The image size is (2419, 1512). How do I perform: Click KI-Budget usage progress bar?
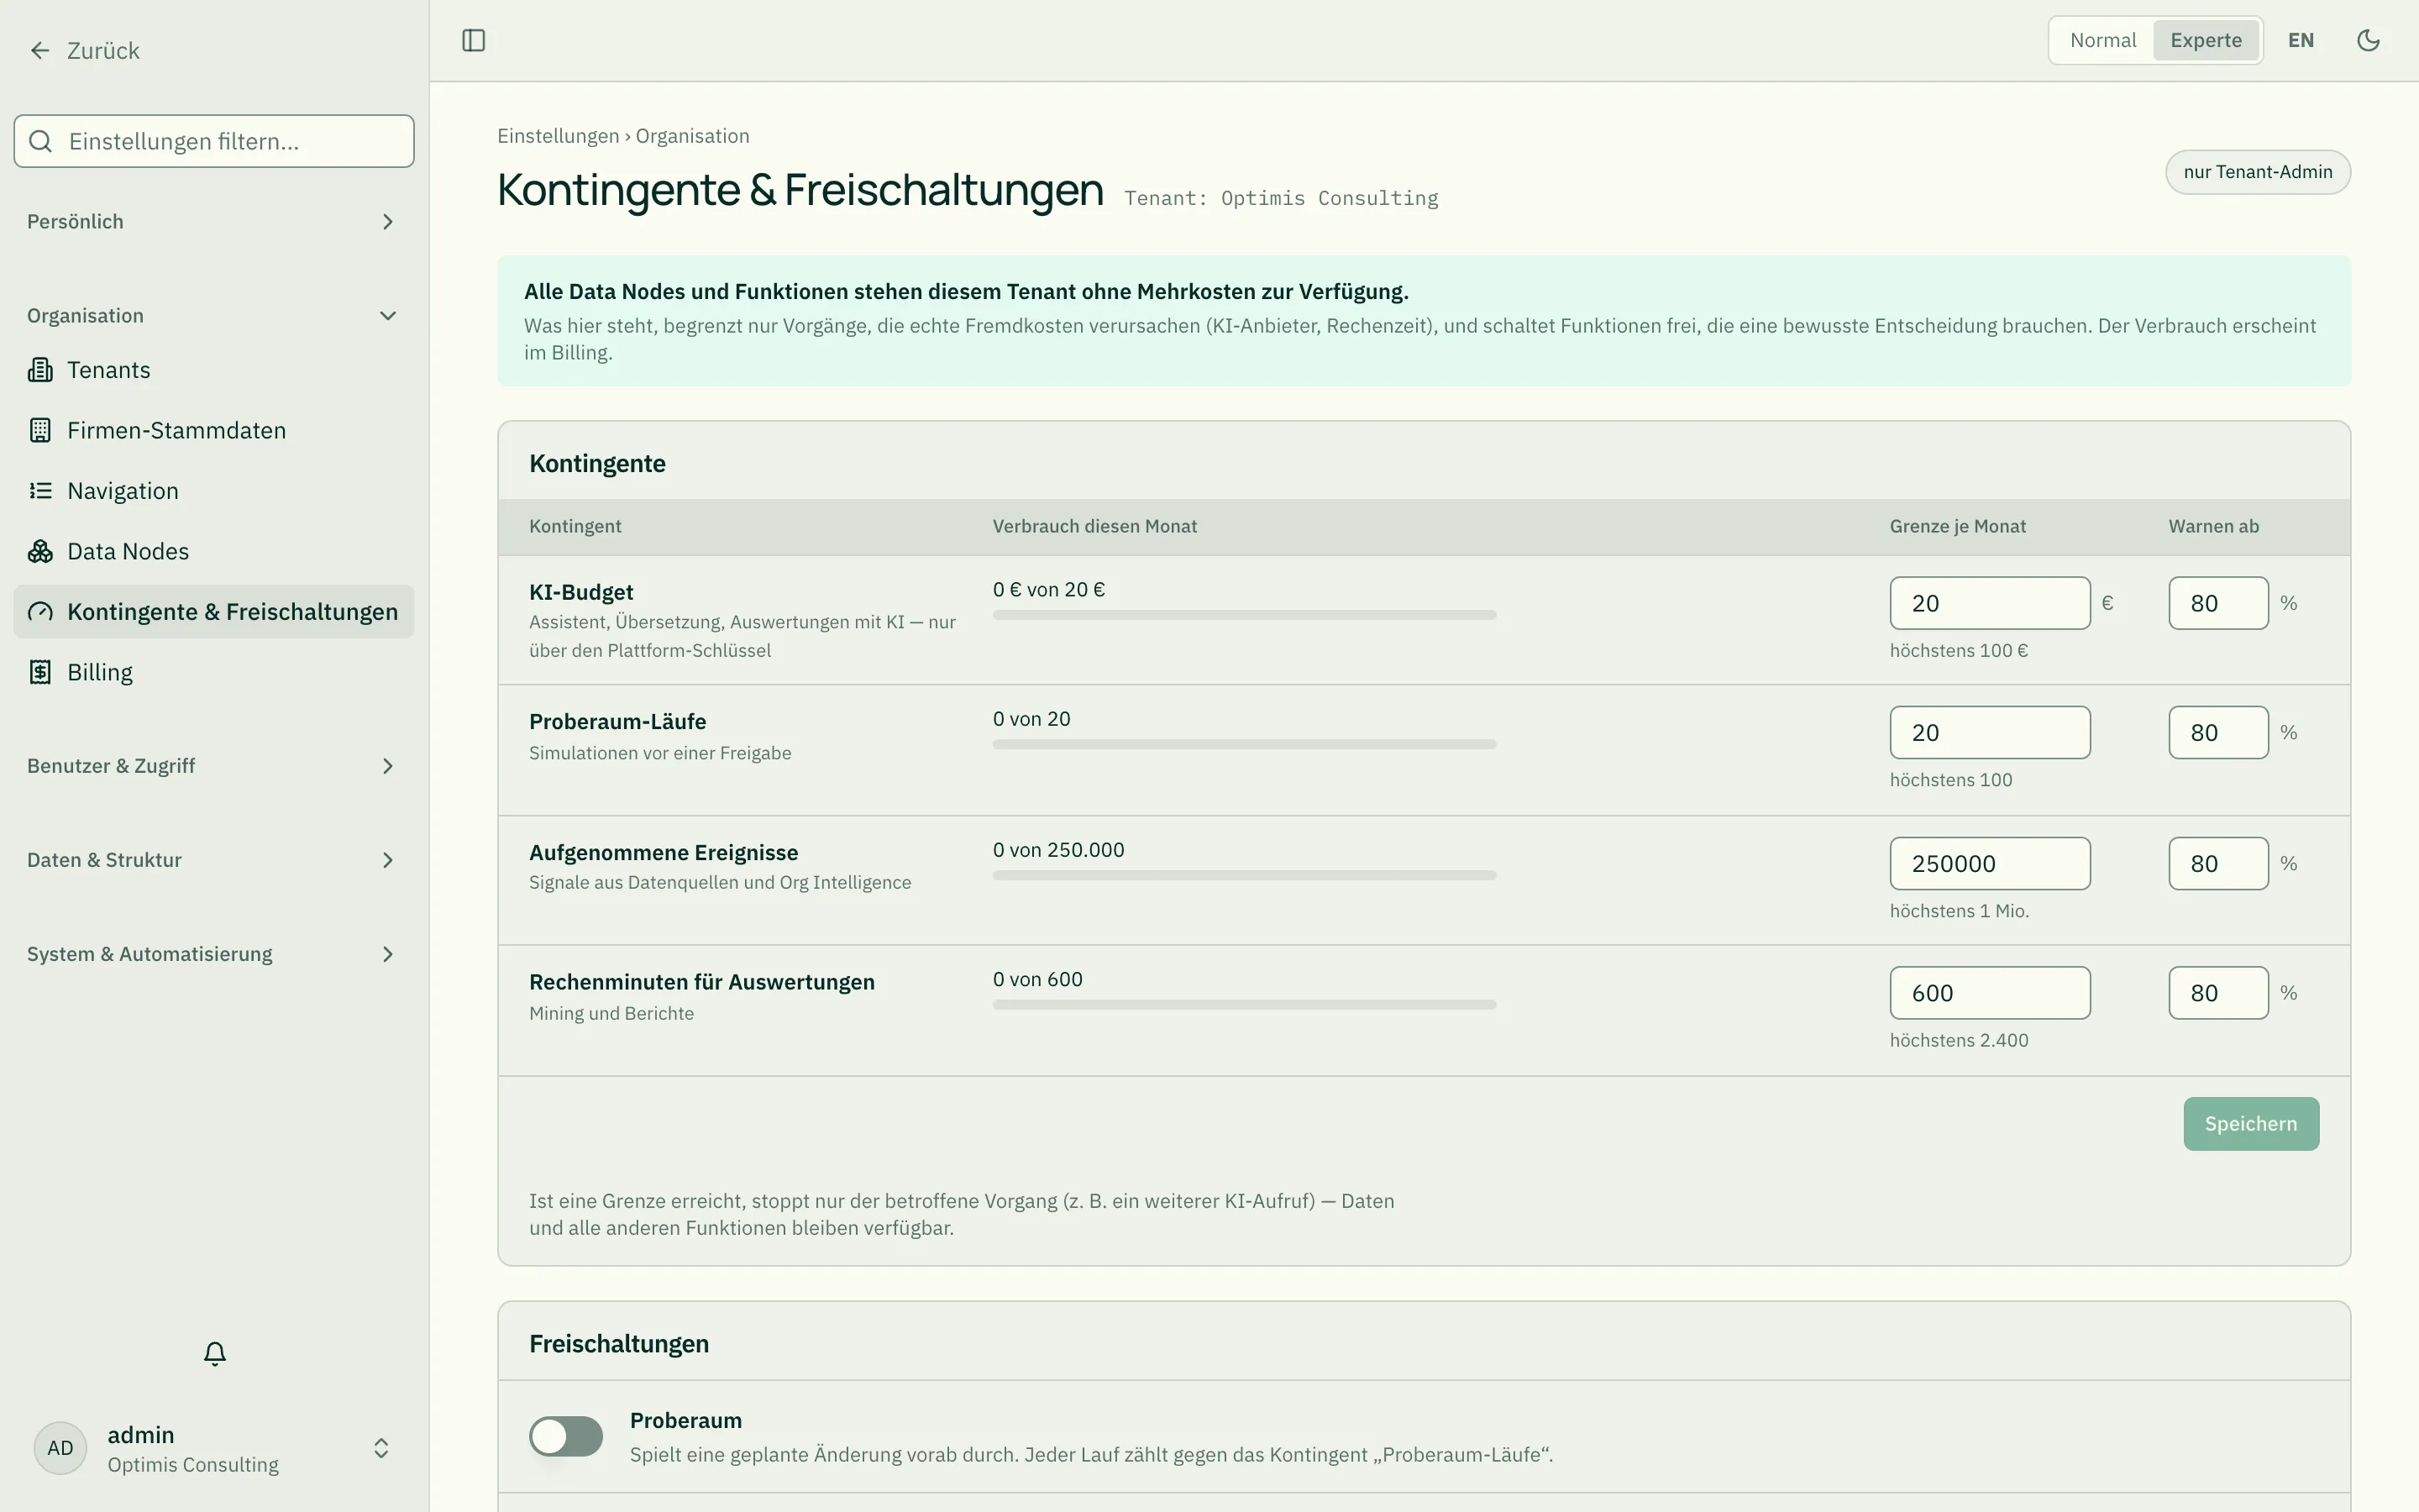click(1243, 615)
